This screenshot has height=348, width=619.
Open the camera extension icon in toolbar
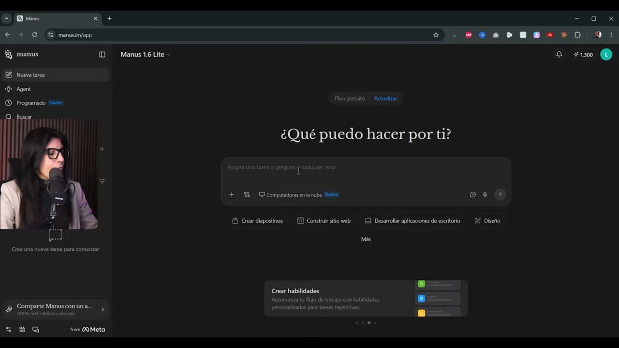click(496, 35)
